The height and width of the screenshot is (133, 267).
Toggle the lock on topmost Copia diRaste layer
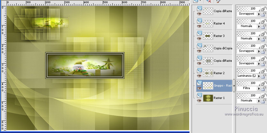[263, 14]
